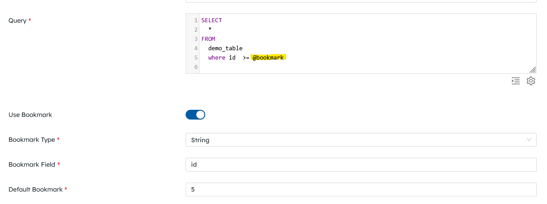547x204 pixels.
Task: Click the Default Bookmark field with value 5
Action: pos(361,189)
